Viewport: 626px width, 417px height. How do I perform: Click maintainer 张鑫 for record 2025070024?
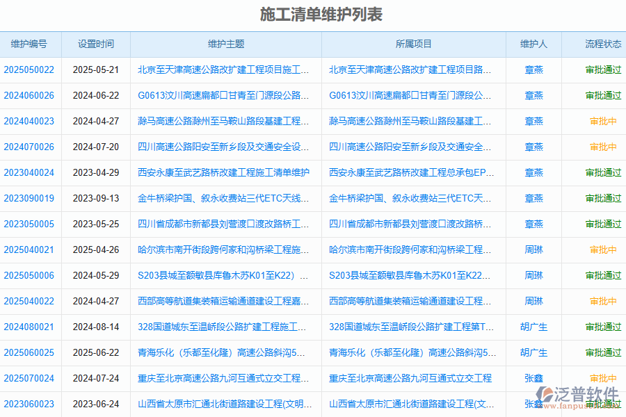point(533,378)
